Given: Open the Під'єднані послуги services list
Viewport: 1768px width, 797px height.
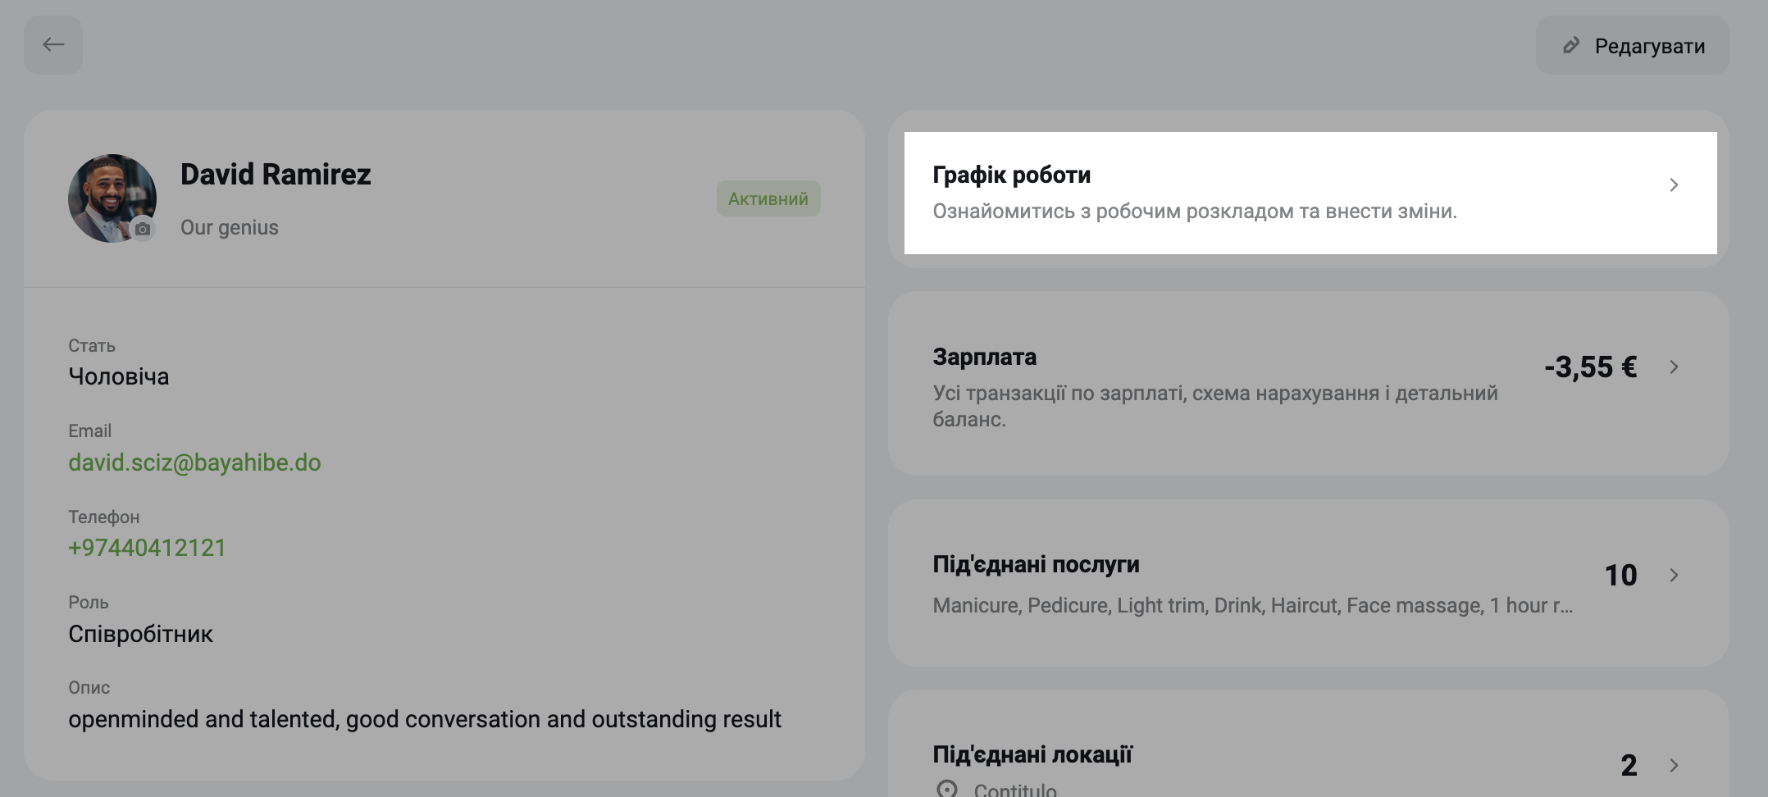Looking at the screenshot, I should click(1252, 606).
